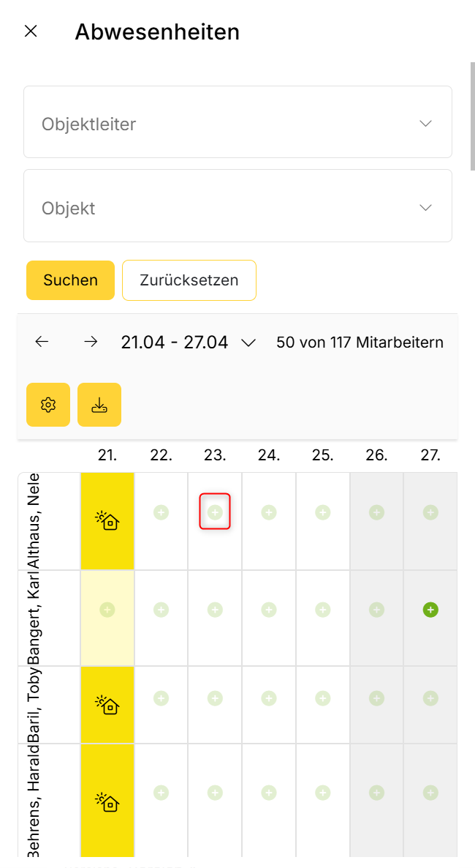
Task: Select the 25. day column header
Action: coord(322,455)
